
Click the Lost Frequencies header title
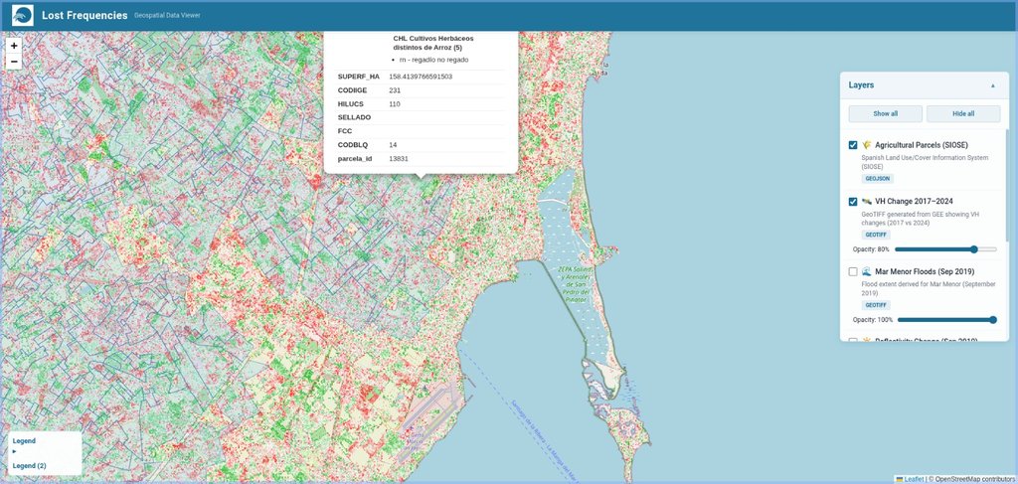[x=85, y=16]
